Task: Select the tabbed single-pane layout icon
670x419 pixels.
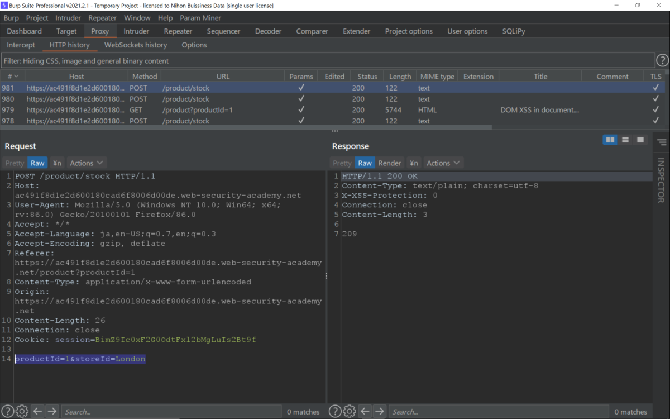Action: 640,140
